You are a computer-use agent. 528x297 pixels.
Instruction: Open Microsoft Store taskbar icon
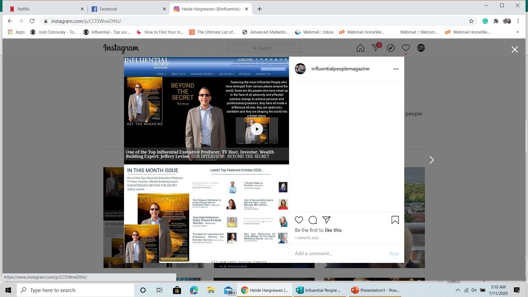point(177,290)
